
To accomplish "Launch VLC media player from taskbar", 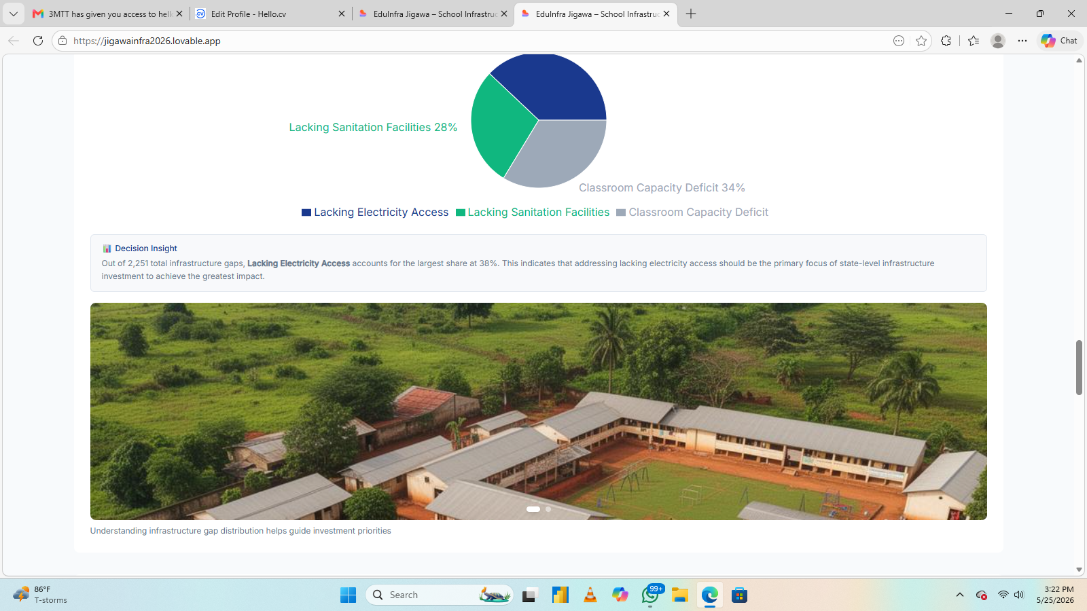I will (x=590, y=595).
